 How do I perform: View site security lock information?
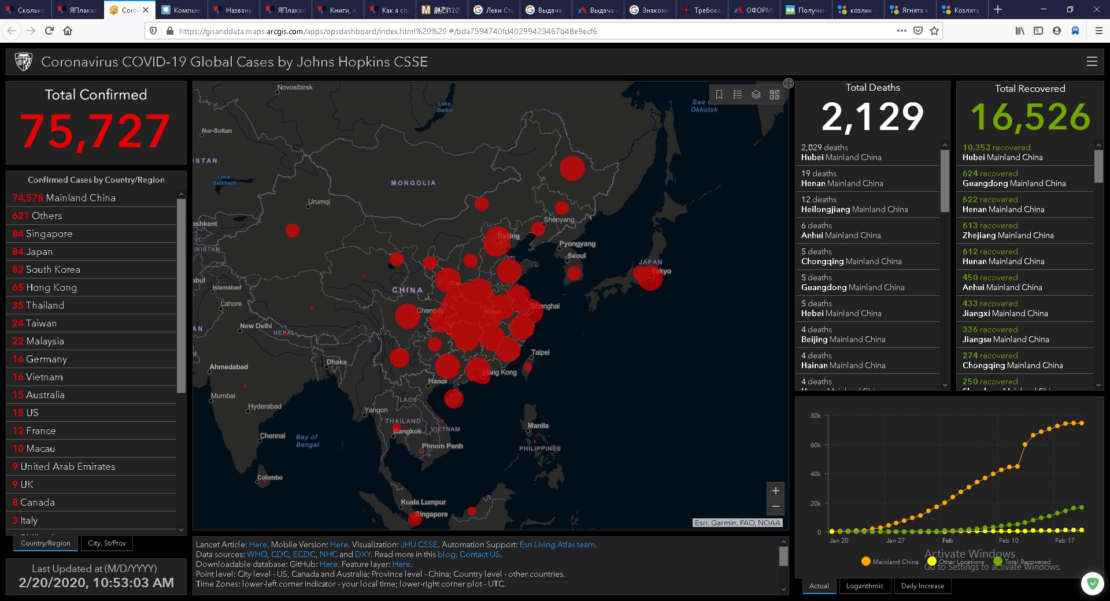click(x=169, y=31)
